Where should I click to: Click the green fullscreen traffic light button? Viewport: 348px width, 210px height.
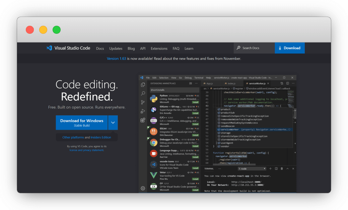click(57, 30)
